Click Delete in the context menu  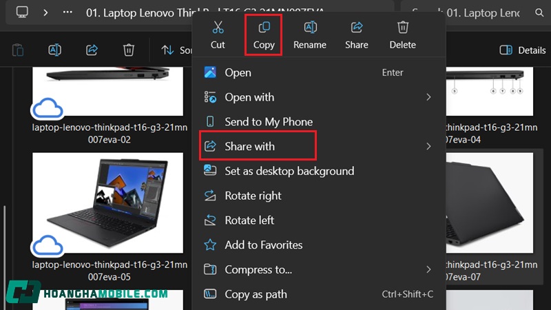click(402, 35)
